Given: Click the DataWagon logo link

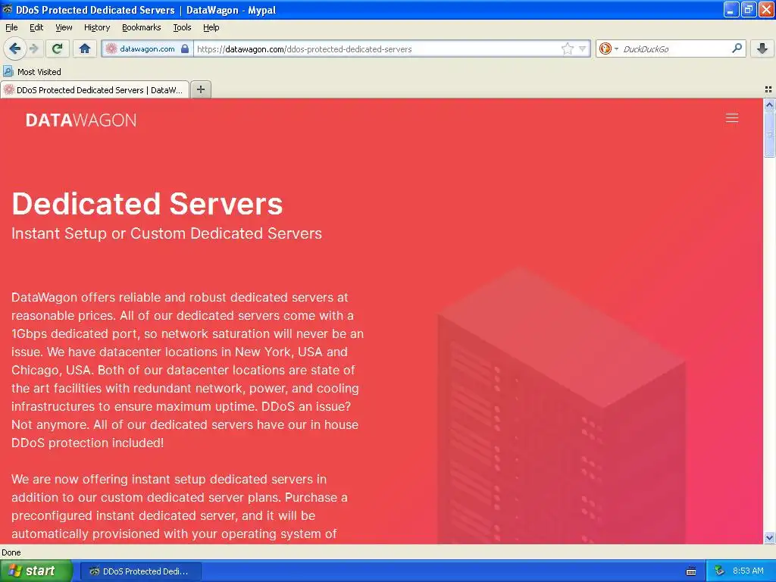Looking at the screenshot, I should [81, 120].
